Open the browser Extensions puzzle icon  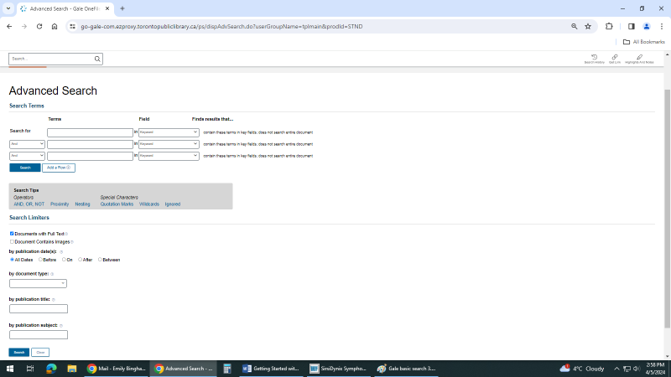click(x=610, y=26)
